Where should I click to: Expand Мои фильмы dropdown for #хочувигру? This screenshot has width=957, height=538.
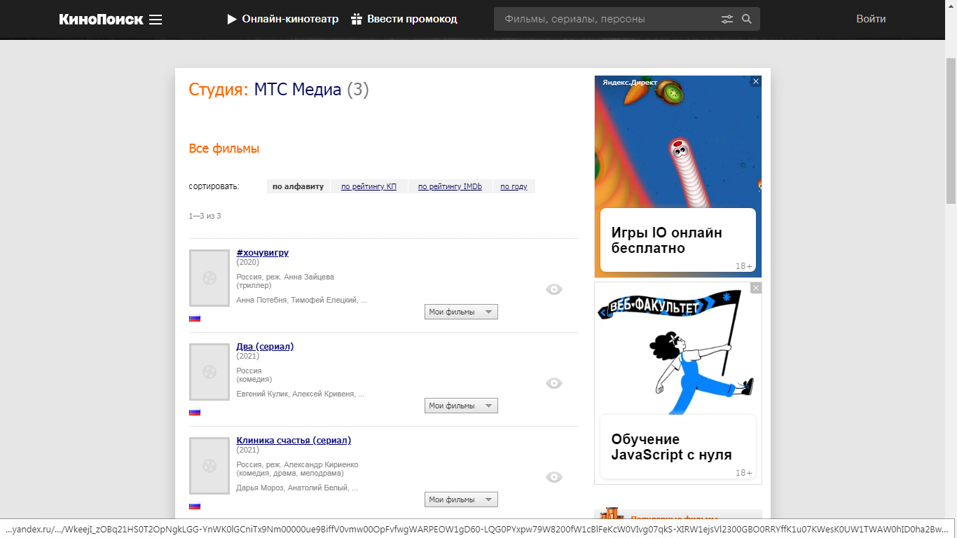(461, 312)
